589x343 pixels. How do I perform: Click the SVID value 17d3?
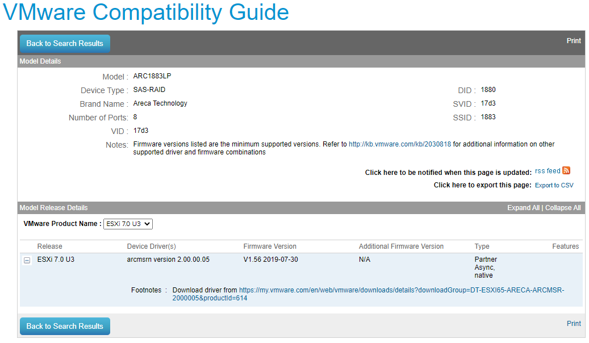(488, 103)
